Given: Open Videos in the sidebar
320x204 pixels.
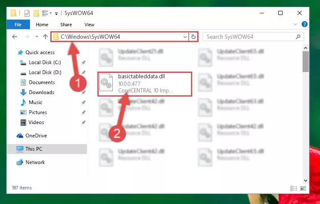Looking at the screenshot, I should click(x=36, y=122).
